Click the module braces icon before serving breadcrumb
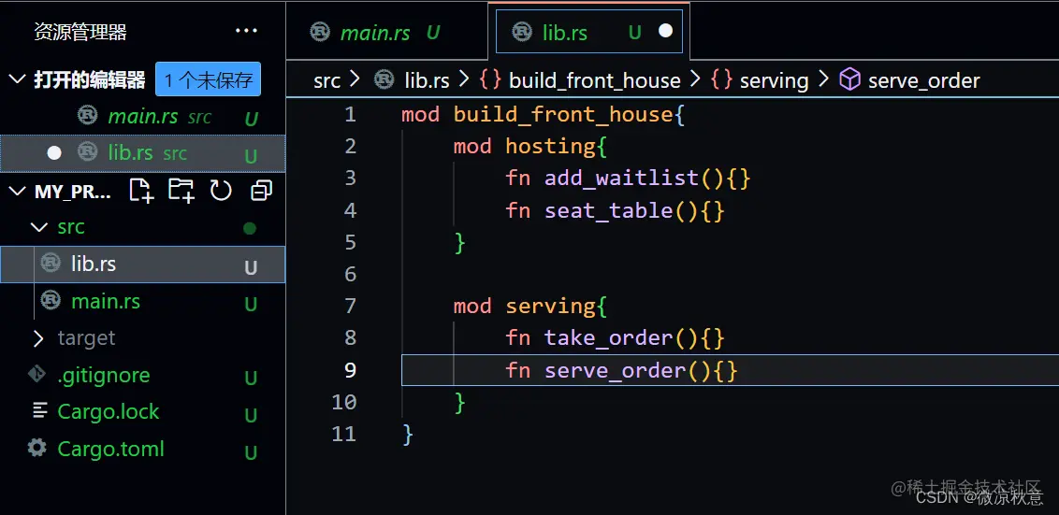Screen dimensions: 1059x515 click(x=721, y=80)
